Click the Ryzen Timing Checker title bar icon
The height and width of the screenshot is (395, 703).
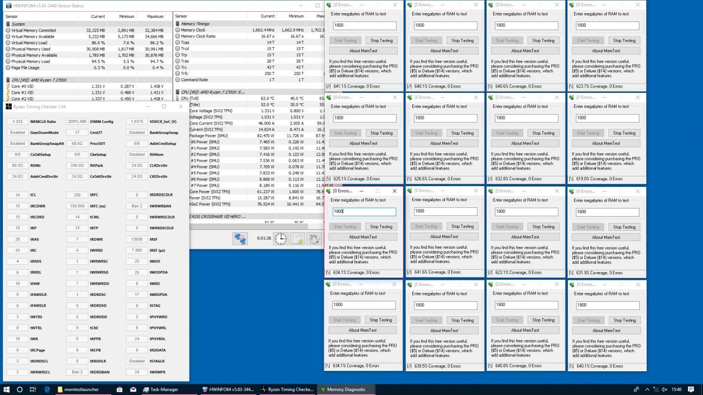pyautogui.click(x=9, y=106)
